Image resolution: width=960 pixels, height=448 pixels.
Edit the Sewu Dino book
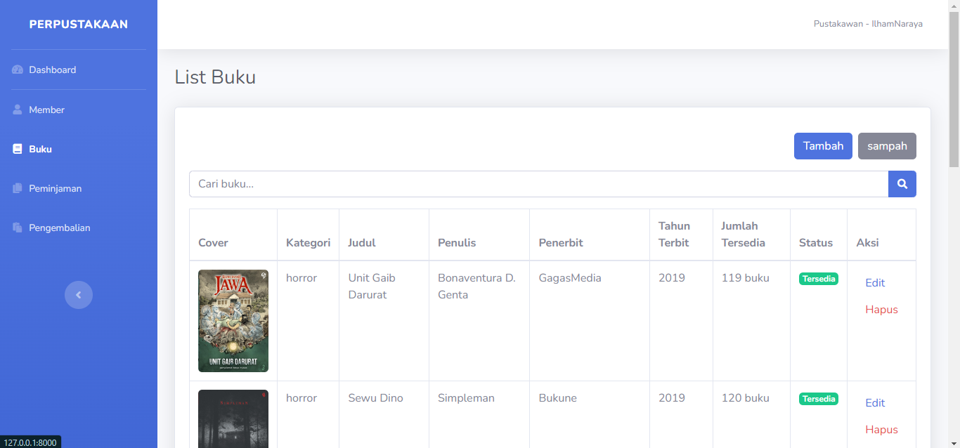[875, 403]
